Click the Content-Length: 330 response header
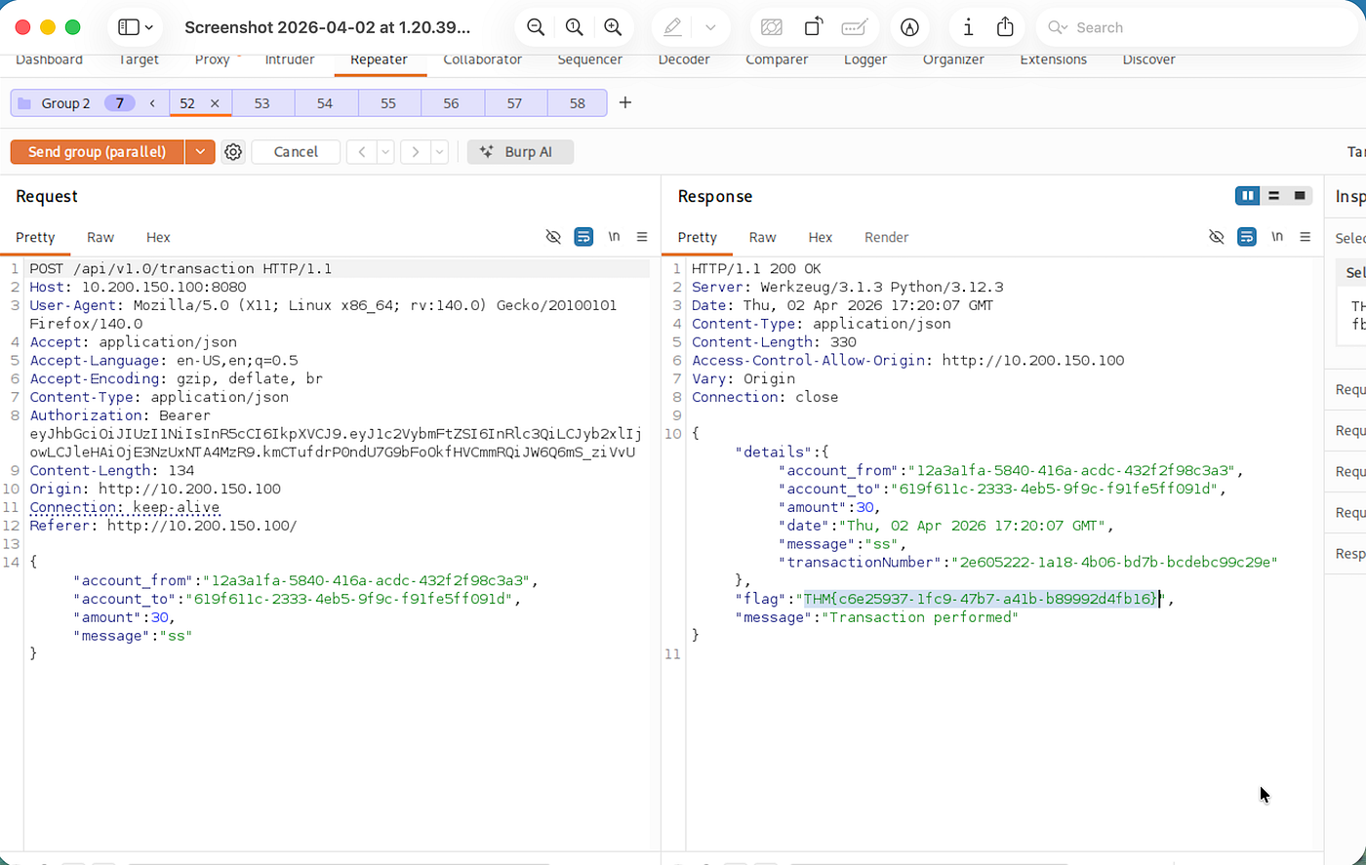The image size is (1366, 865). click(x=774, y=342)
